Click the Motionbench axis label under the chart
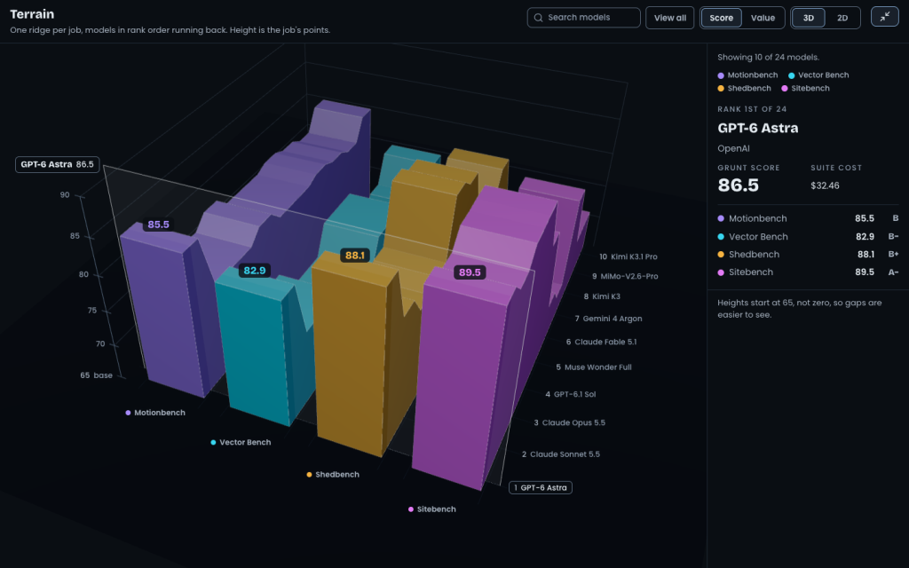 (155, 413)
